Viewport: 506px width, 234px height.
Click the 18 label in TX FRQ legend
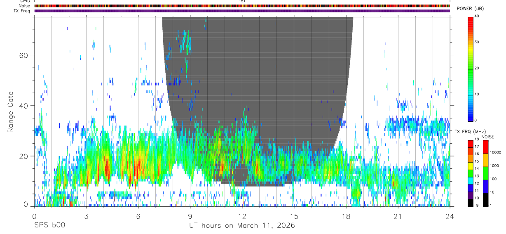point(477,139)
